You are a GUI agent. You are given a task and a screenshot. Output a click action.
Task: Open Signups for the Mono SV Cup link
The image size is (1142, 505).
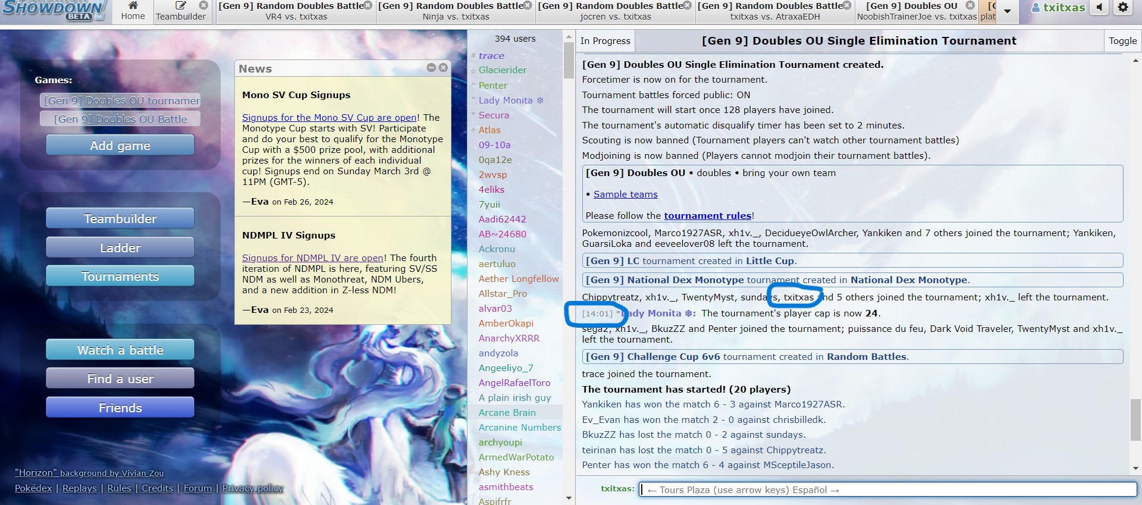[330, 118]
